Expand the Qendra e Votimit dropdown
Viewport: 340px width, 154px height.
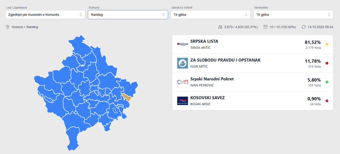pos(210,15)
